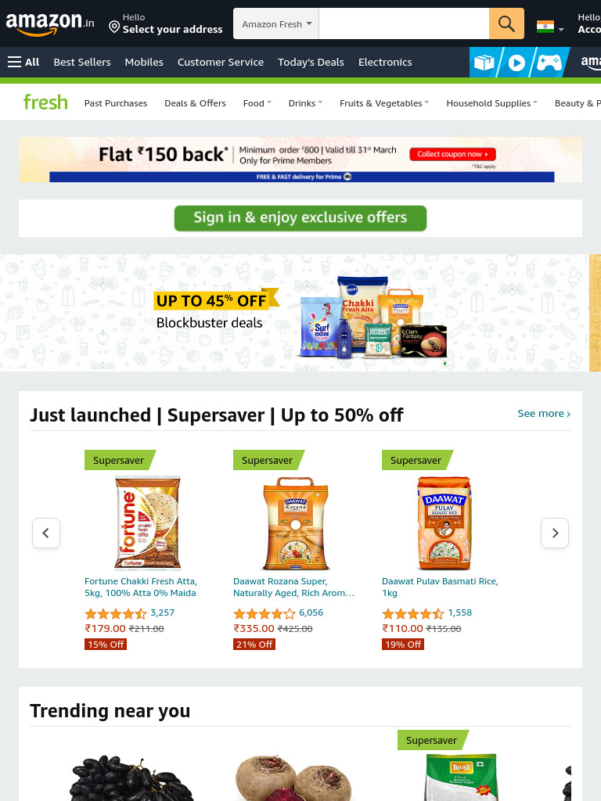Click Sign in & enjoy exclusive offers
This screenshot has height=801, width=601.
point(300,218)
